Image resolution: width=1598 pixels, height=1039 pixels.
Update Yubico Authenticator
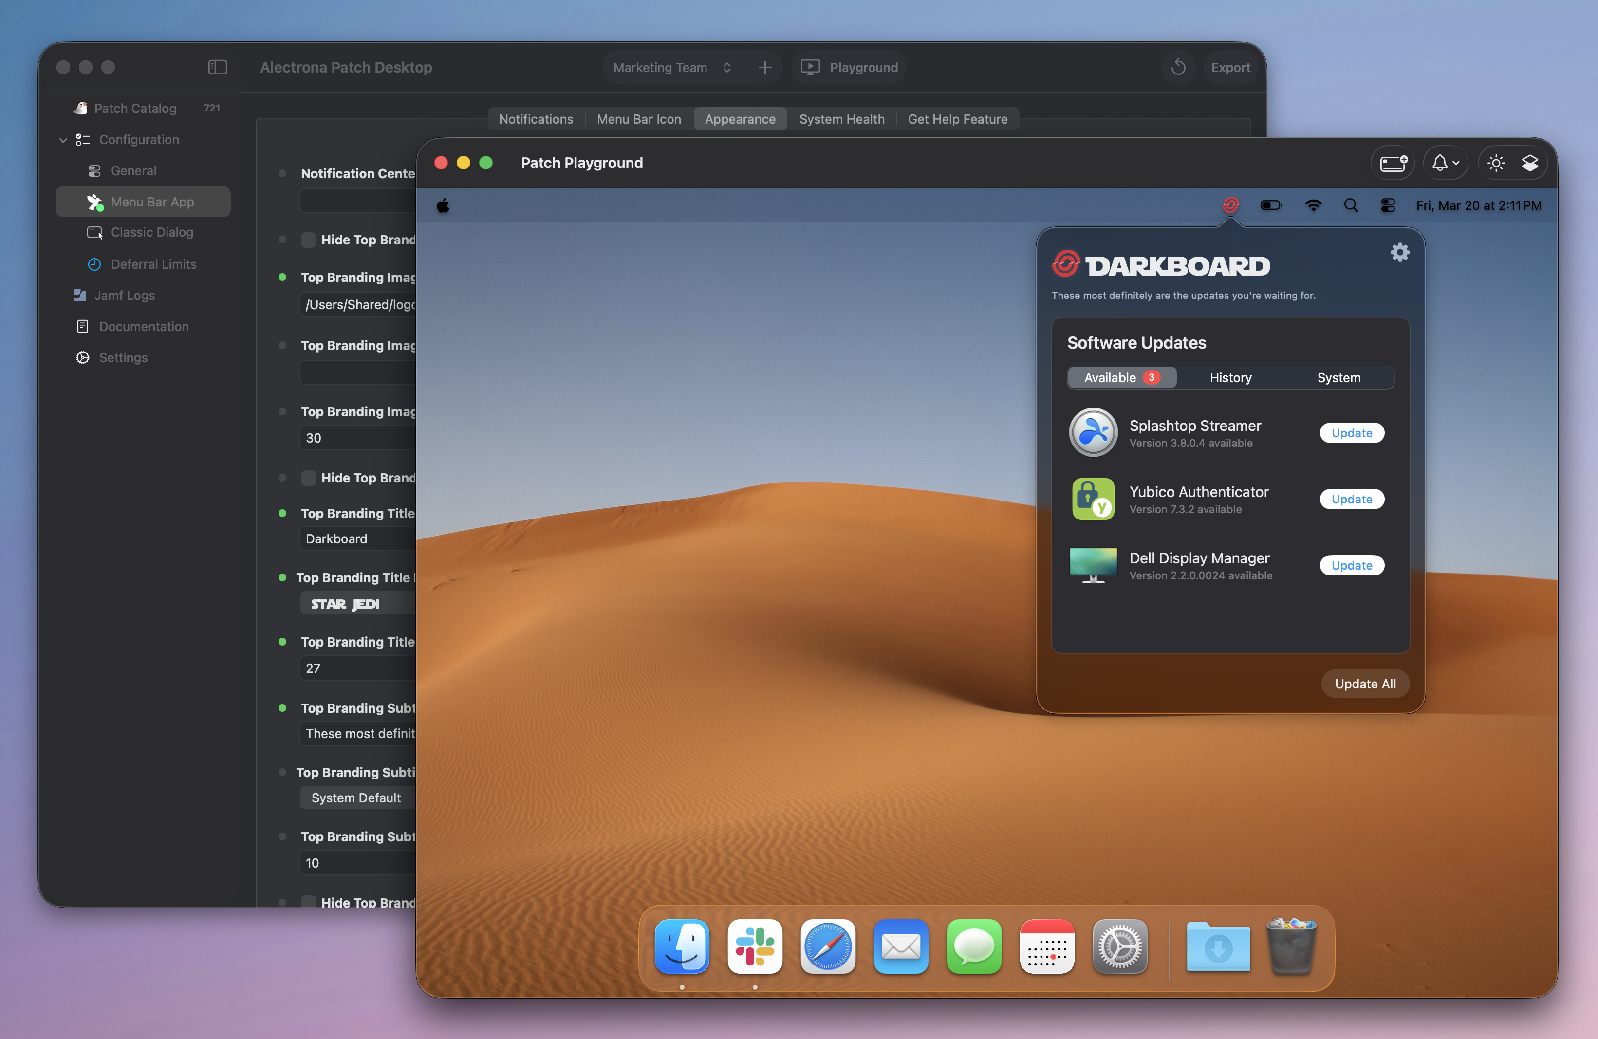point(1352,499)
